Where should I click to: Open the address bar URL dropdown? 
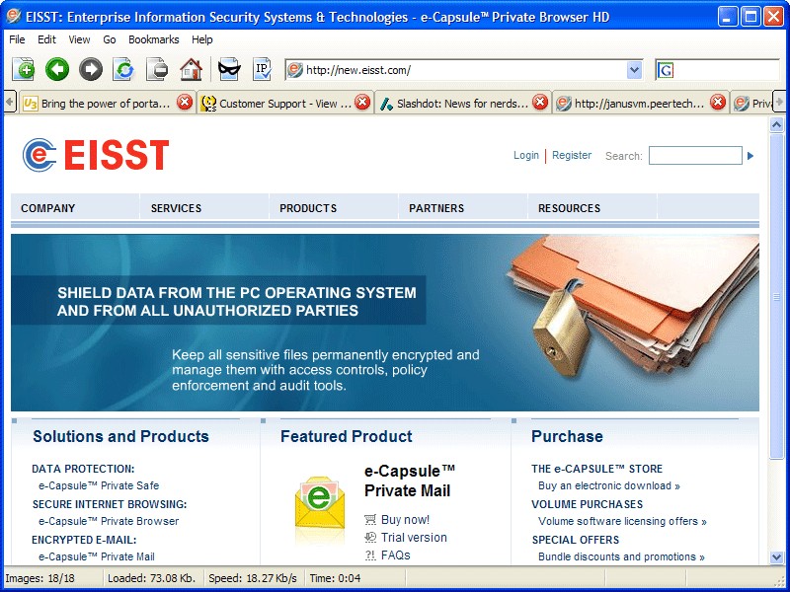pyautogui.click(x=634, y=70)
